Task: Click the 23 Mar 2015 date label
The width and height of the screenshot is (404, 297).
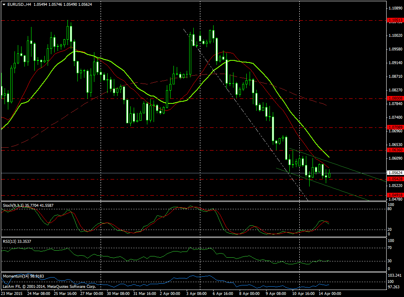Action: 12,294
